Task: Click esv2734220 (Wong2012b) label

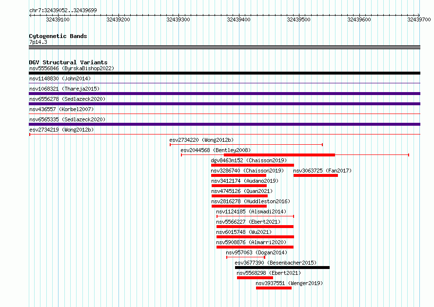Action: tap(201, 140)
